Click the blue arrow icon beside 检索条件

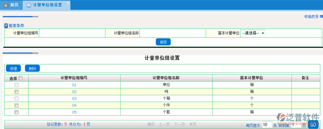(6, 26)
